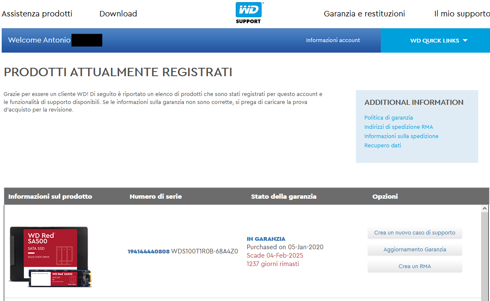Open the Assistenza prodotti menu
This screenshot has height=301, width=490.
coord(37,14)
